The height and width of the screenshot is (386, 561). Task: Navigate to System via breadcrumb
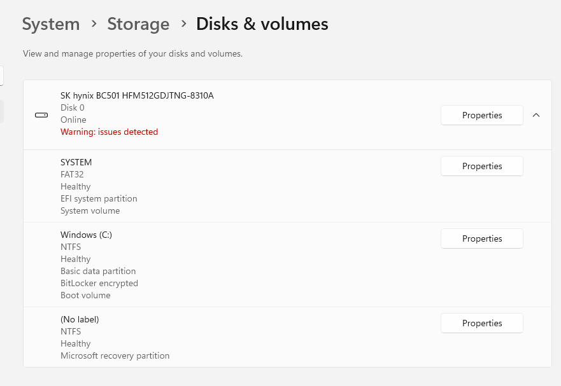(x=50, y=24)
